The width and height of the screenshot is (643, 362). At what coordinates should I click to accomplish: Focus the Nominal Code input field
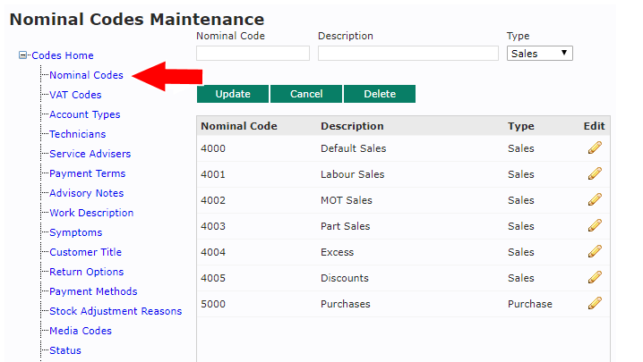coord(253,54)
